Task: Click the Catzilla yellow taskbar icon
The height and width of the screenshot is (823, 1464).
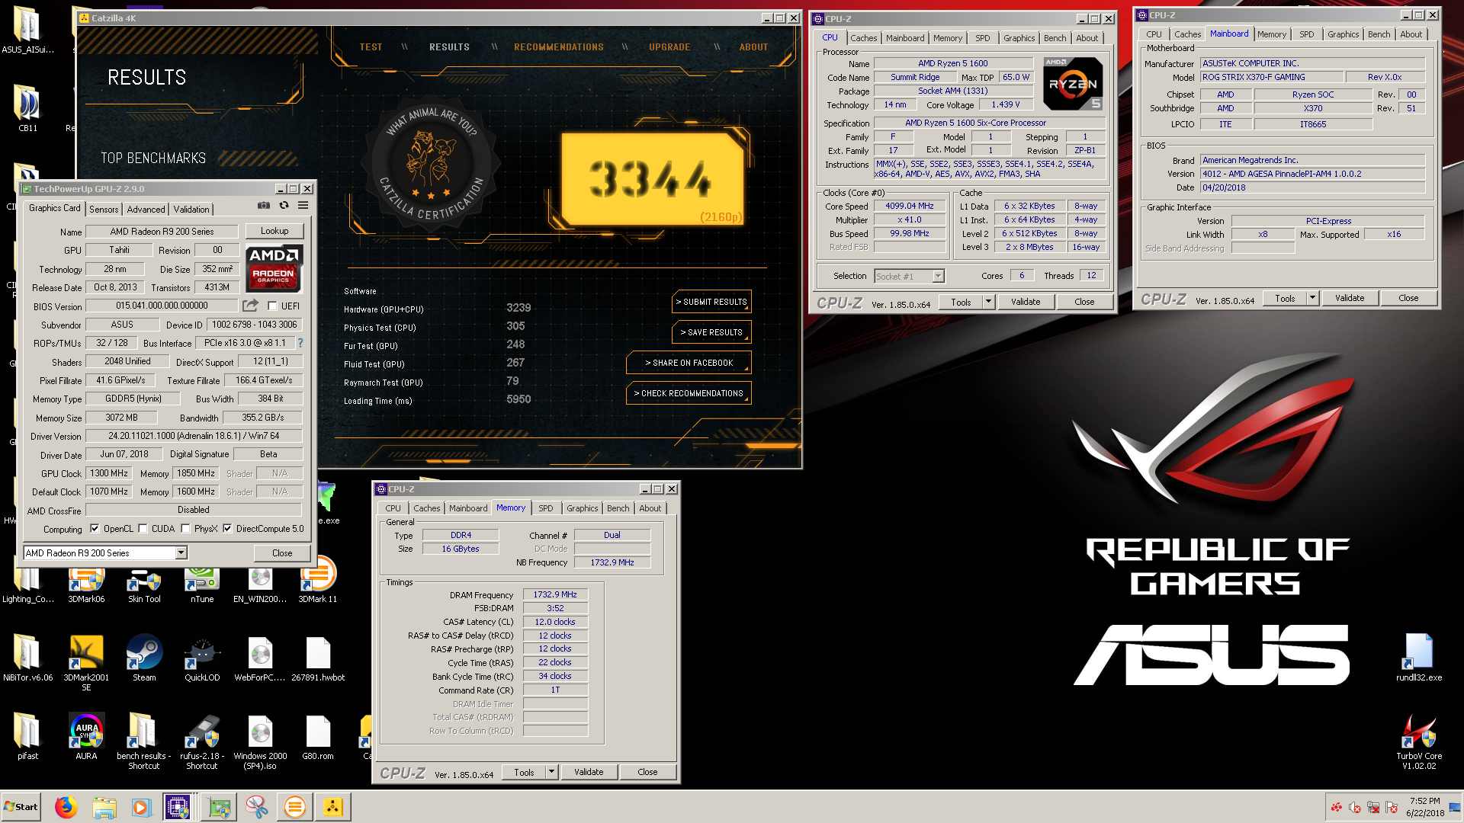Action: [x=332, y=807]
